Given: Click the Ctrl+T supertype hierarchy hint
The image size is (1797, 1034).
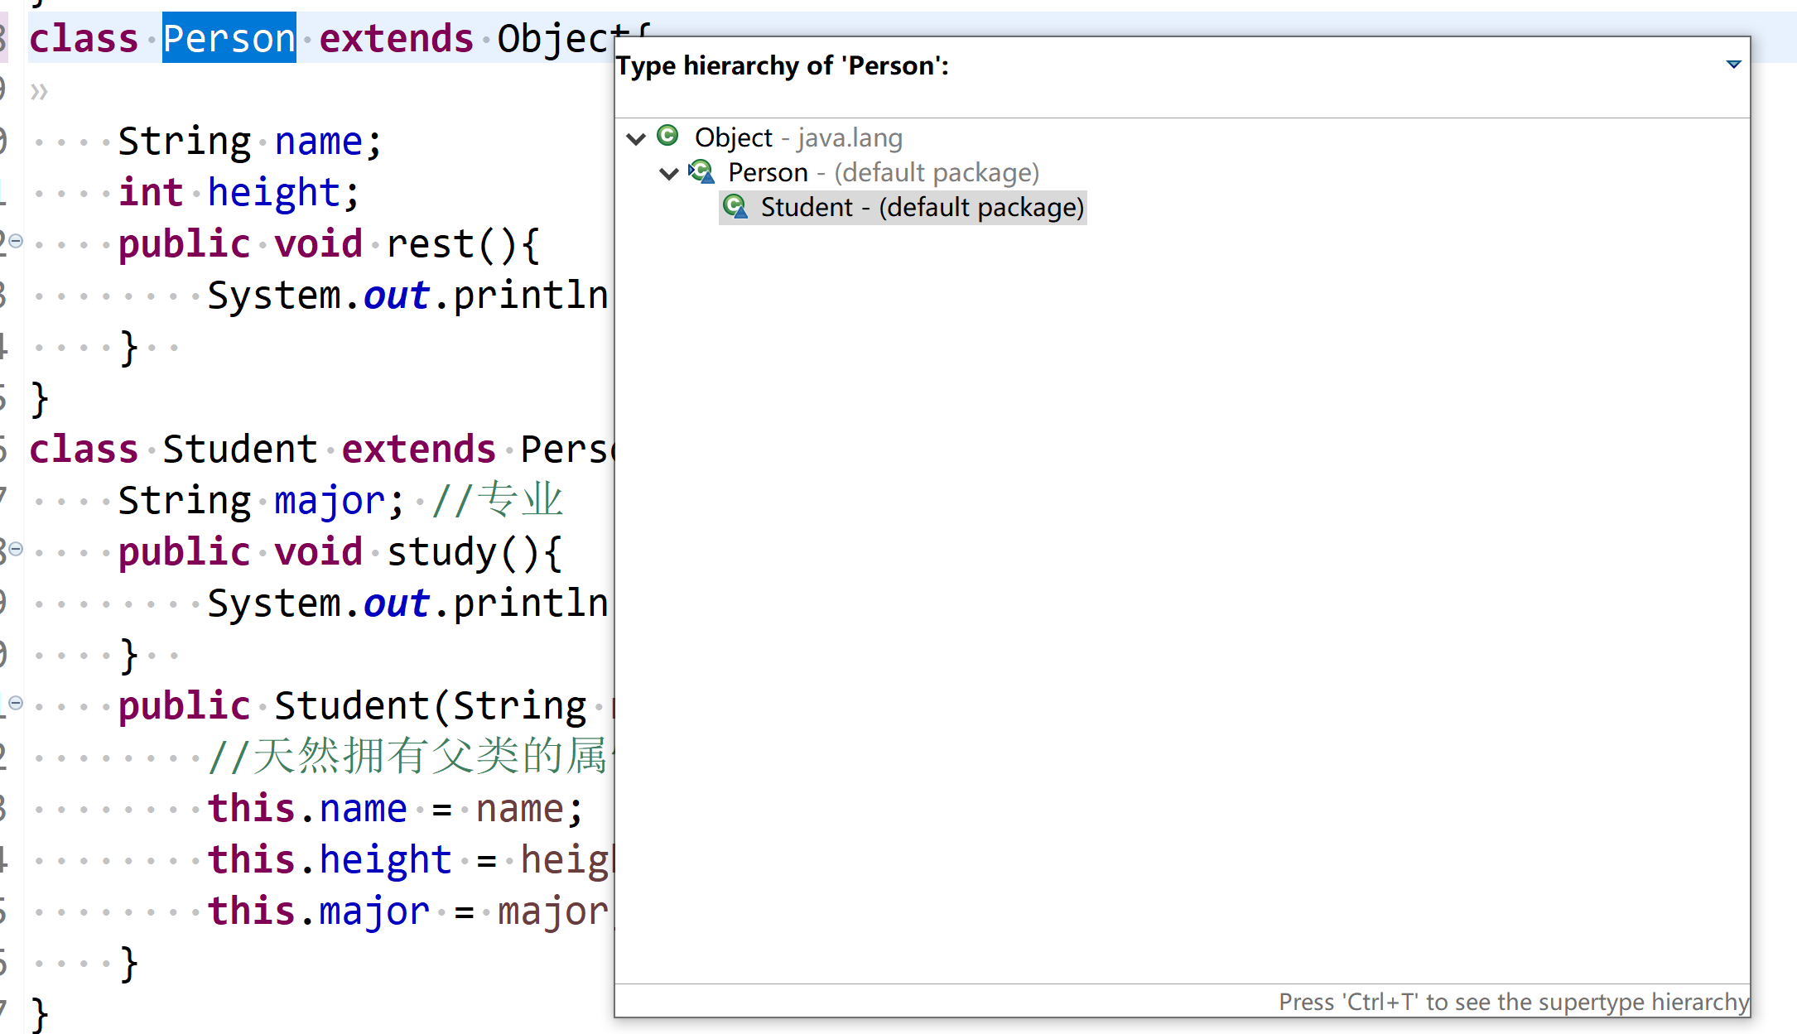Looking at the screenshot, I should click(x=1513, y=1002).
